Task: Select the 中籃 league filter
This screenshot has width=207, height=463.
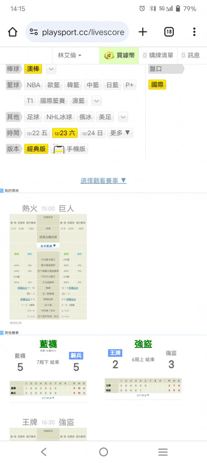Action: [93, 85]
